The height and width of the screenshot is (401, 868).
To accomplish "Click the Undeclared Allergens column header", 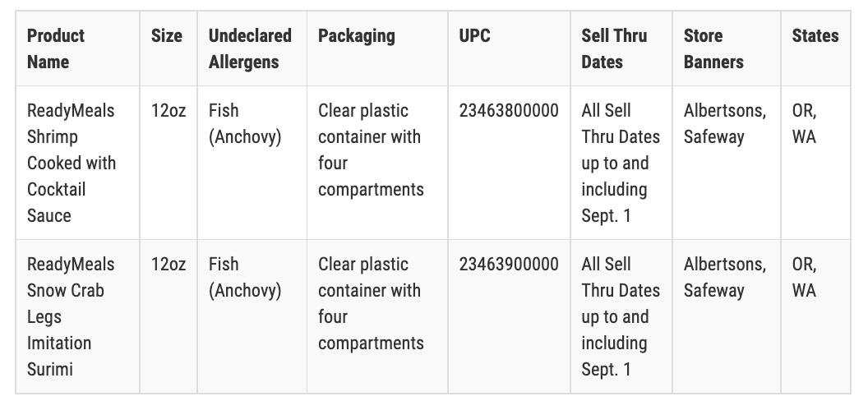I will click(250, 48).
